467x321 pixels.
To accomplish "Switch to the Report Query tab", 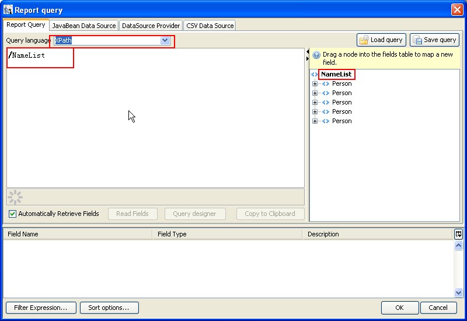I will [x=26, y=25].
